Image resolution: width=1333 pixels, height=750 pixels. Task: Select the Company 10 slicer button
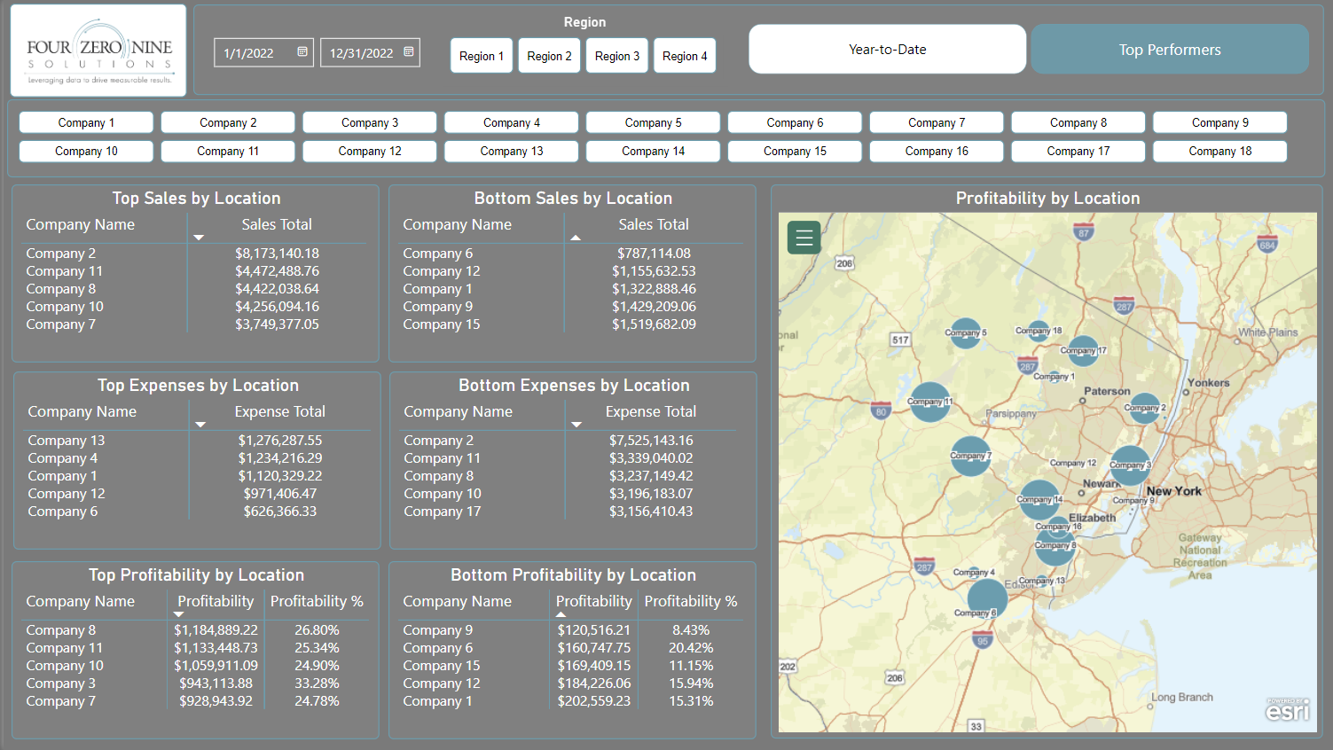tap(86, 151)
